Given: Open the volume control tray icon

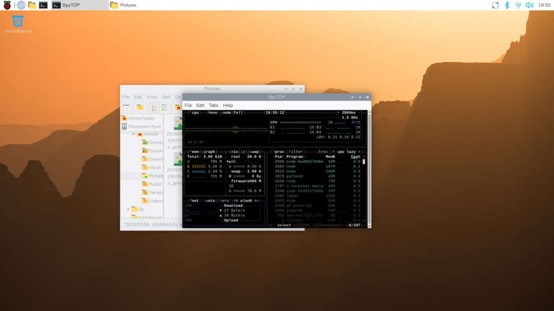Looking at the screenshot, I should pyautogui.click(x=529, y=5).
